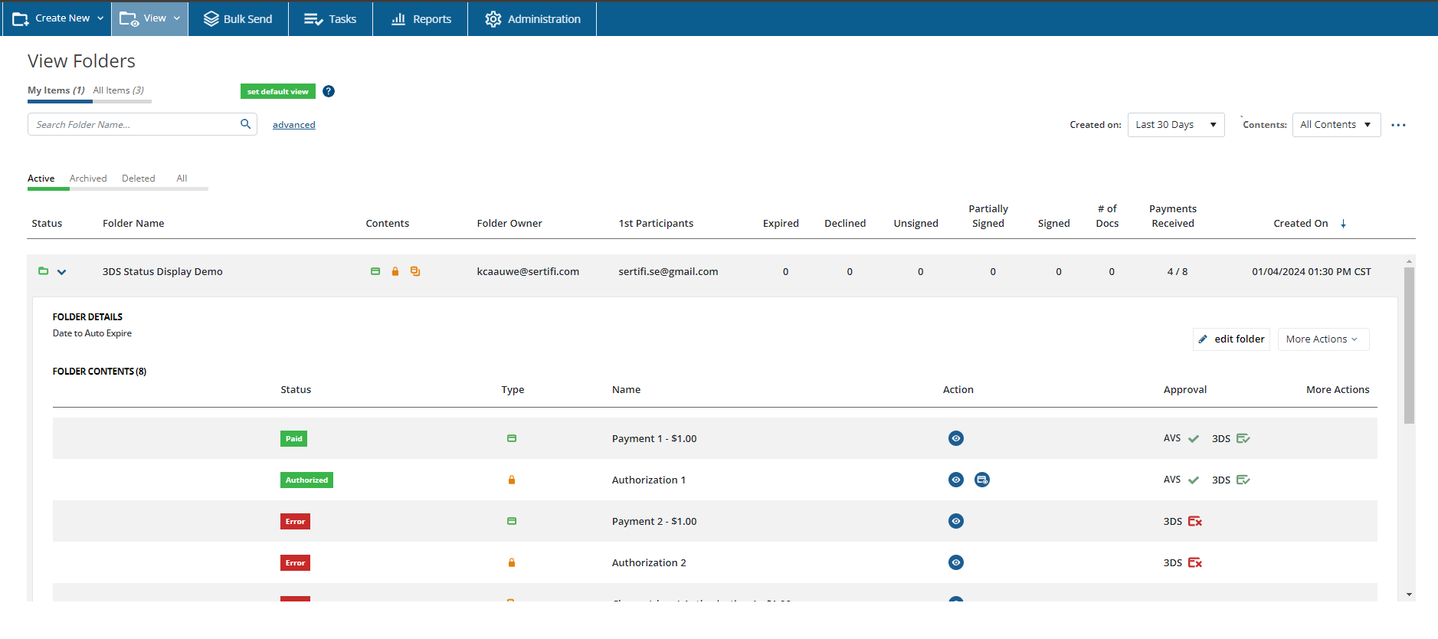1438x639 pixels.
Task: Open the advanced search link
Action: pyautogui.click(x=294, y=125)
